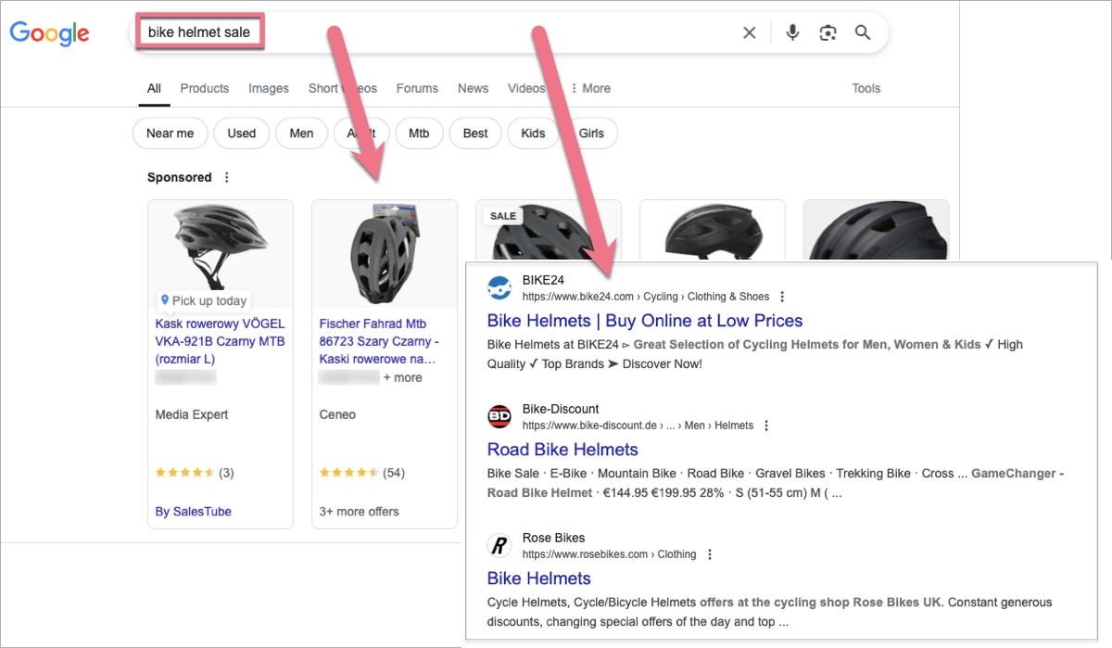Toggle the Near me filter chip
This screenshot has width=1112, height=648.
[170, 133]
